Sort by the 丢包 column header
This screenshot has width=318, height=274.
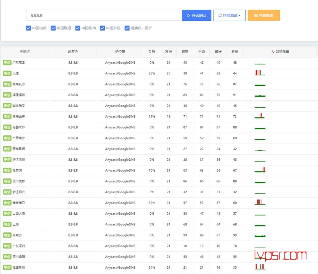click(152, 52)
